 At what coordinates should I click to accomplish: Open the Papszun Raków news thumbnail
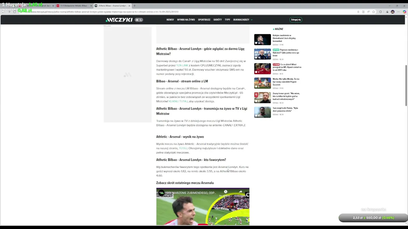pos(262,54)
